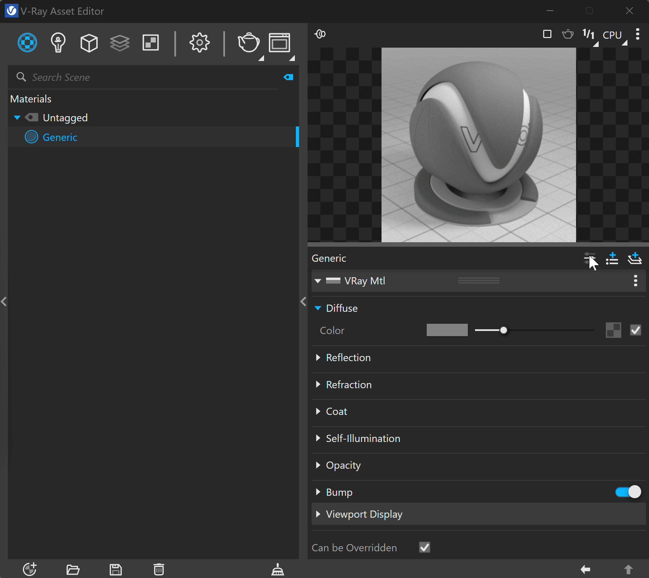The width and height of the screenshot is (649, 578).
Task: Import asset with open folder icon
Action: pyautogui.click(x=73, y=569)
